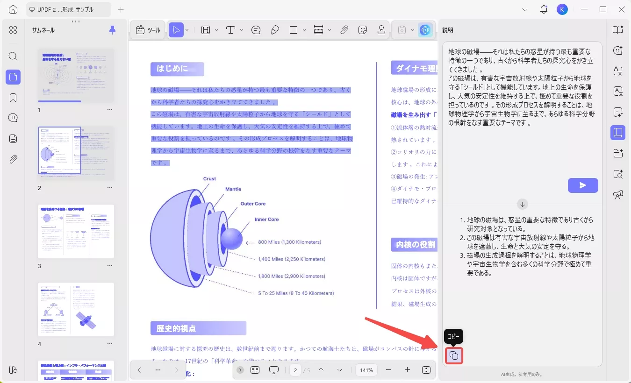Select the paperclip attachment tool
This screenshot has width=631, height=383.
pyautogui.click(x=344, y=29)
